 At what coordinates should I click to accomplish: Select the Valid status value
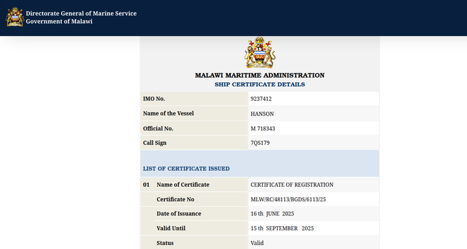(x=257, y=243)
